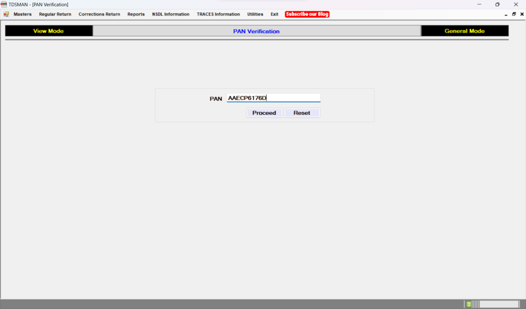Open the Regular Return menu
The width and height of the screenshot is (526, 309).
[x=55, y=14]
